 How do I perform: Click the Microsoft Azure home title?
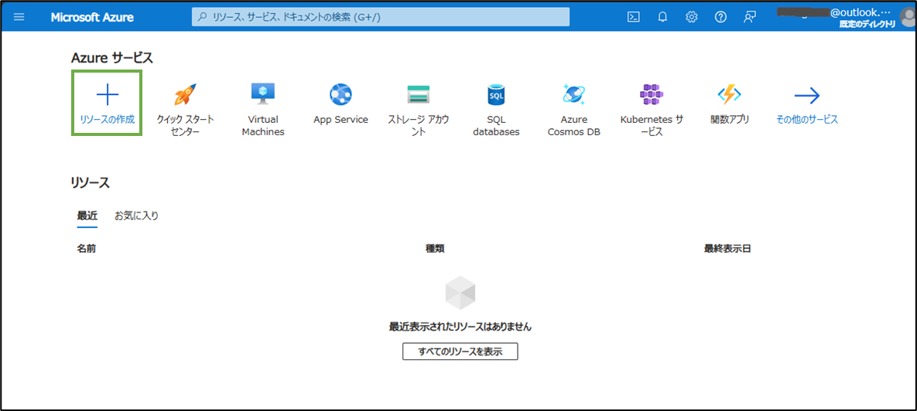click(92, 17)
